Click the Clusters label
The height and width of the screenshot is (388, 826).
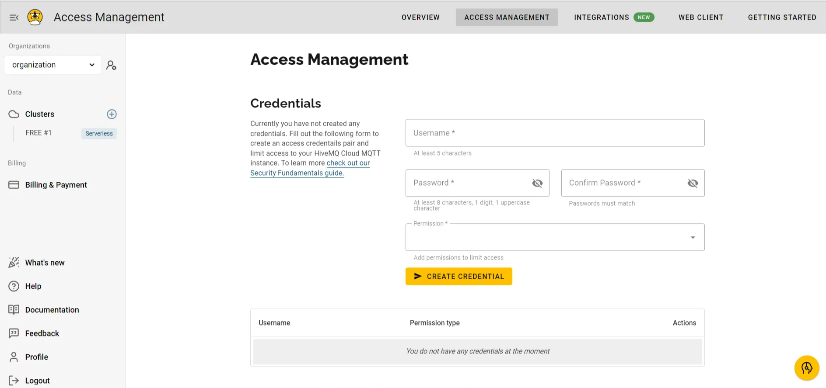click(40, 114)
